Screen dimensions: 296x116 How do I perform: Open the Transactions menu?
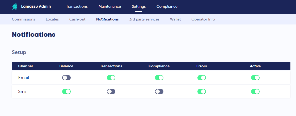click(x=77, y=6)
